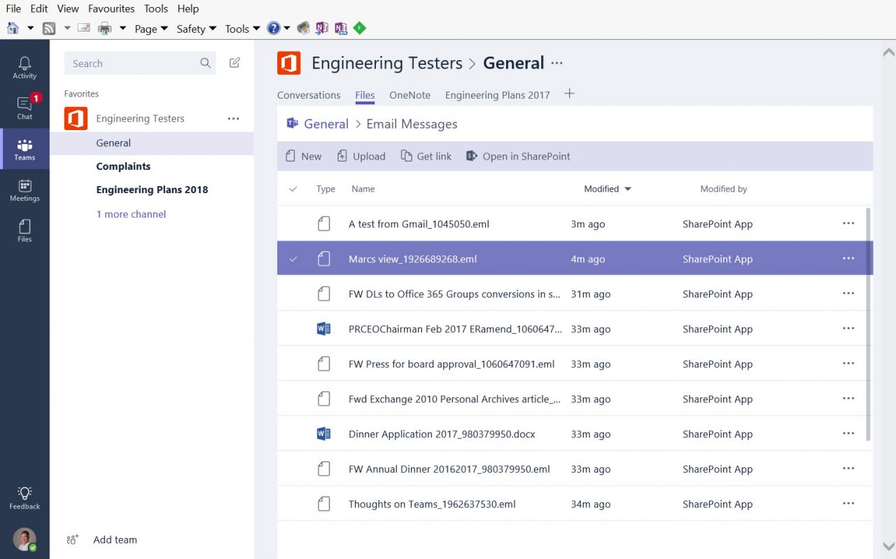This screenshot has width=896, height=559.
Task: Open more options for Marcs view file
Action: pos(848,258)
